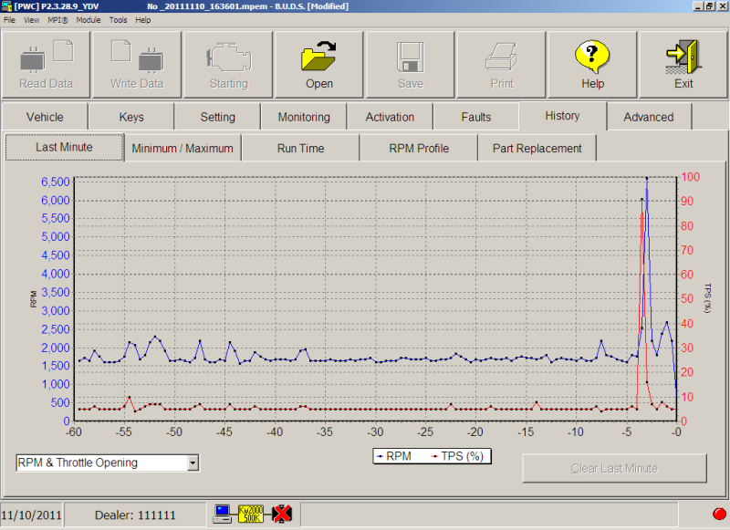Screen dimensions: 730x530
Task: Switch to the Faults tab
Action: (x=475, y=117)
